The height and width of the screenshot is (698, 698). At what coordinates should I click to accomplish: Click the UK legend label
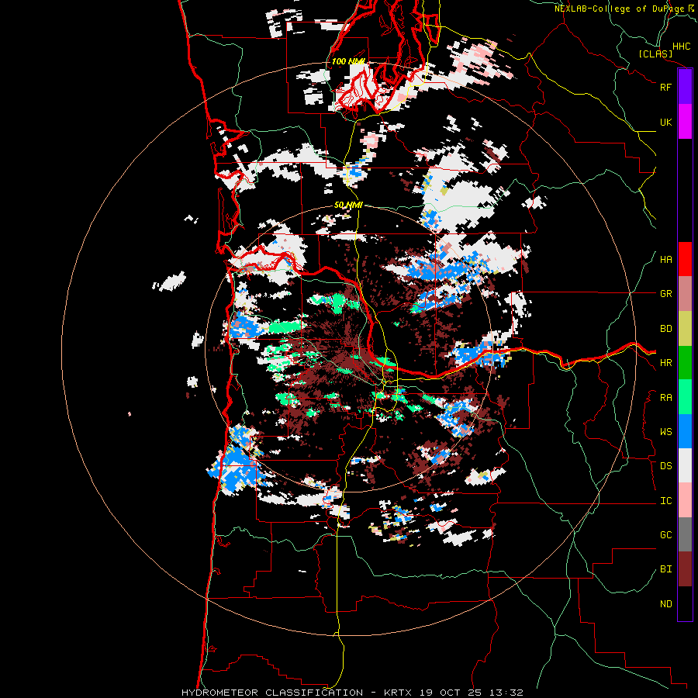665,122
